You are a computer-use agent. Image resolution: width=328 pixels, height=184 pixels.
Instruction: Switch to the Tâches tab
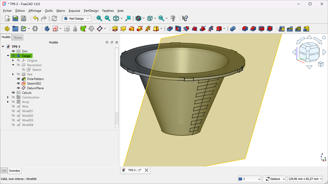tap(18, 38)
